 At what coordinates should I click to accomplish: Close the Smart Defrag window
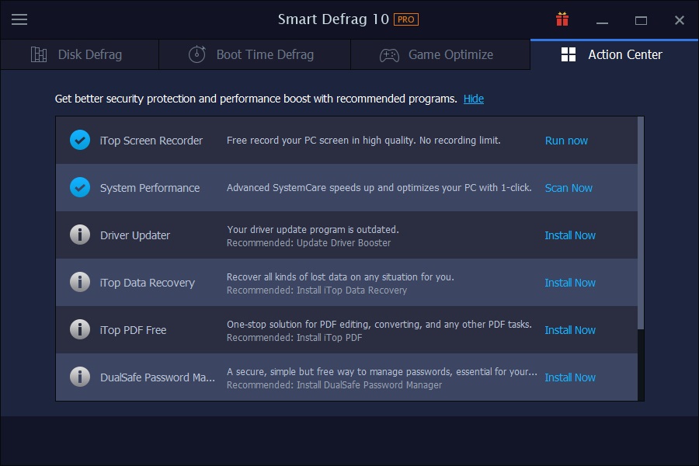[680, 20]
